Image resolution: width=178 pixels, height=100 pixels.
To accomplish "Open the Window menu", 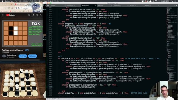I will [x=57, y=1].
